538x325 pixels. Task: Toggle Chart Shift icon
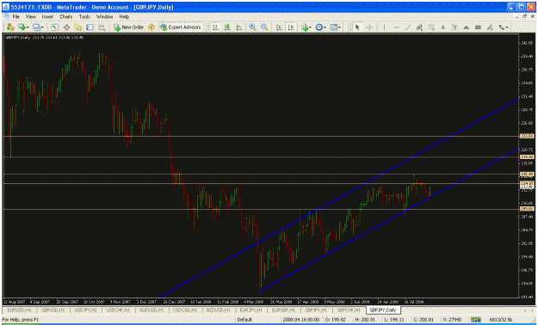coord(291,28)
